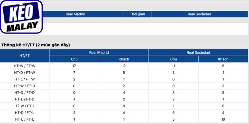The height and width of the screenshot is (124, 249).
Task: Click the Thống kê HT/FT section title
Action: coord(36,45)
